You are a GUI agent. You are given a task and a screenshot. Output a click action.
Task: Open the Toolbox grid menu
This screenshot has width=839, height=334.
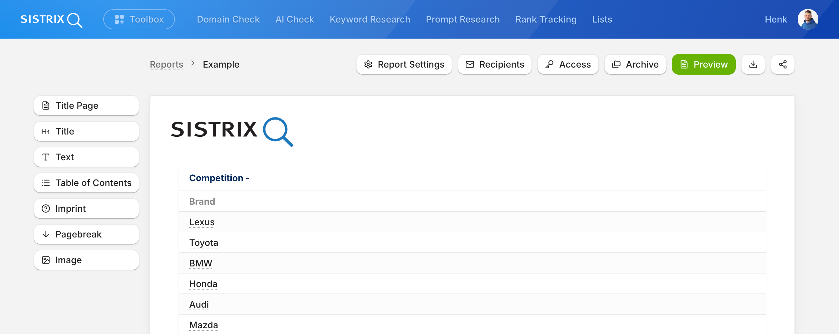(139, 19)
